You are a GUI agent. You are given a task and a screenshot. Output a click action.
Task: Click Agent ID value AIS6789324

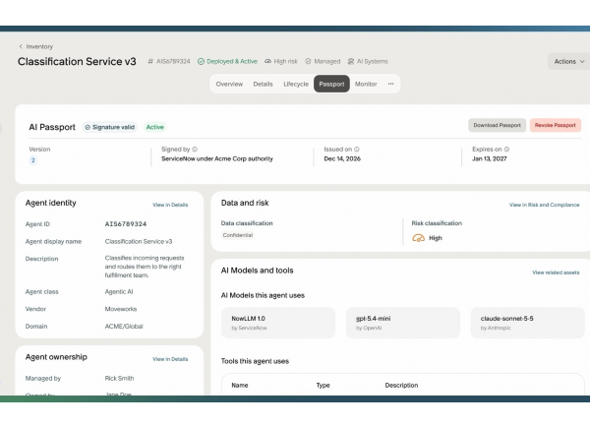coord(126,224)
